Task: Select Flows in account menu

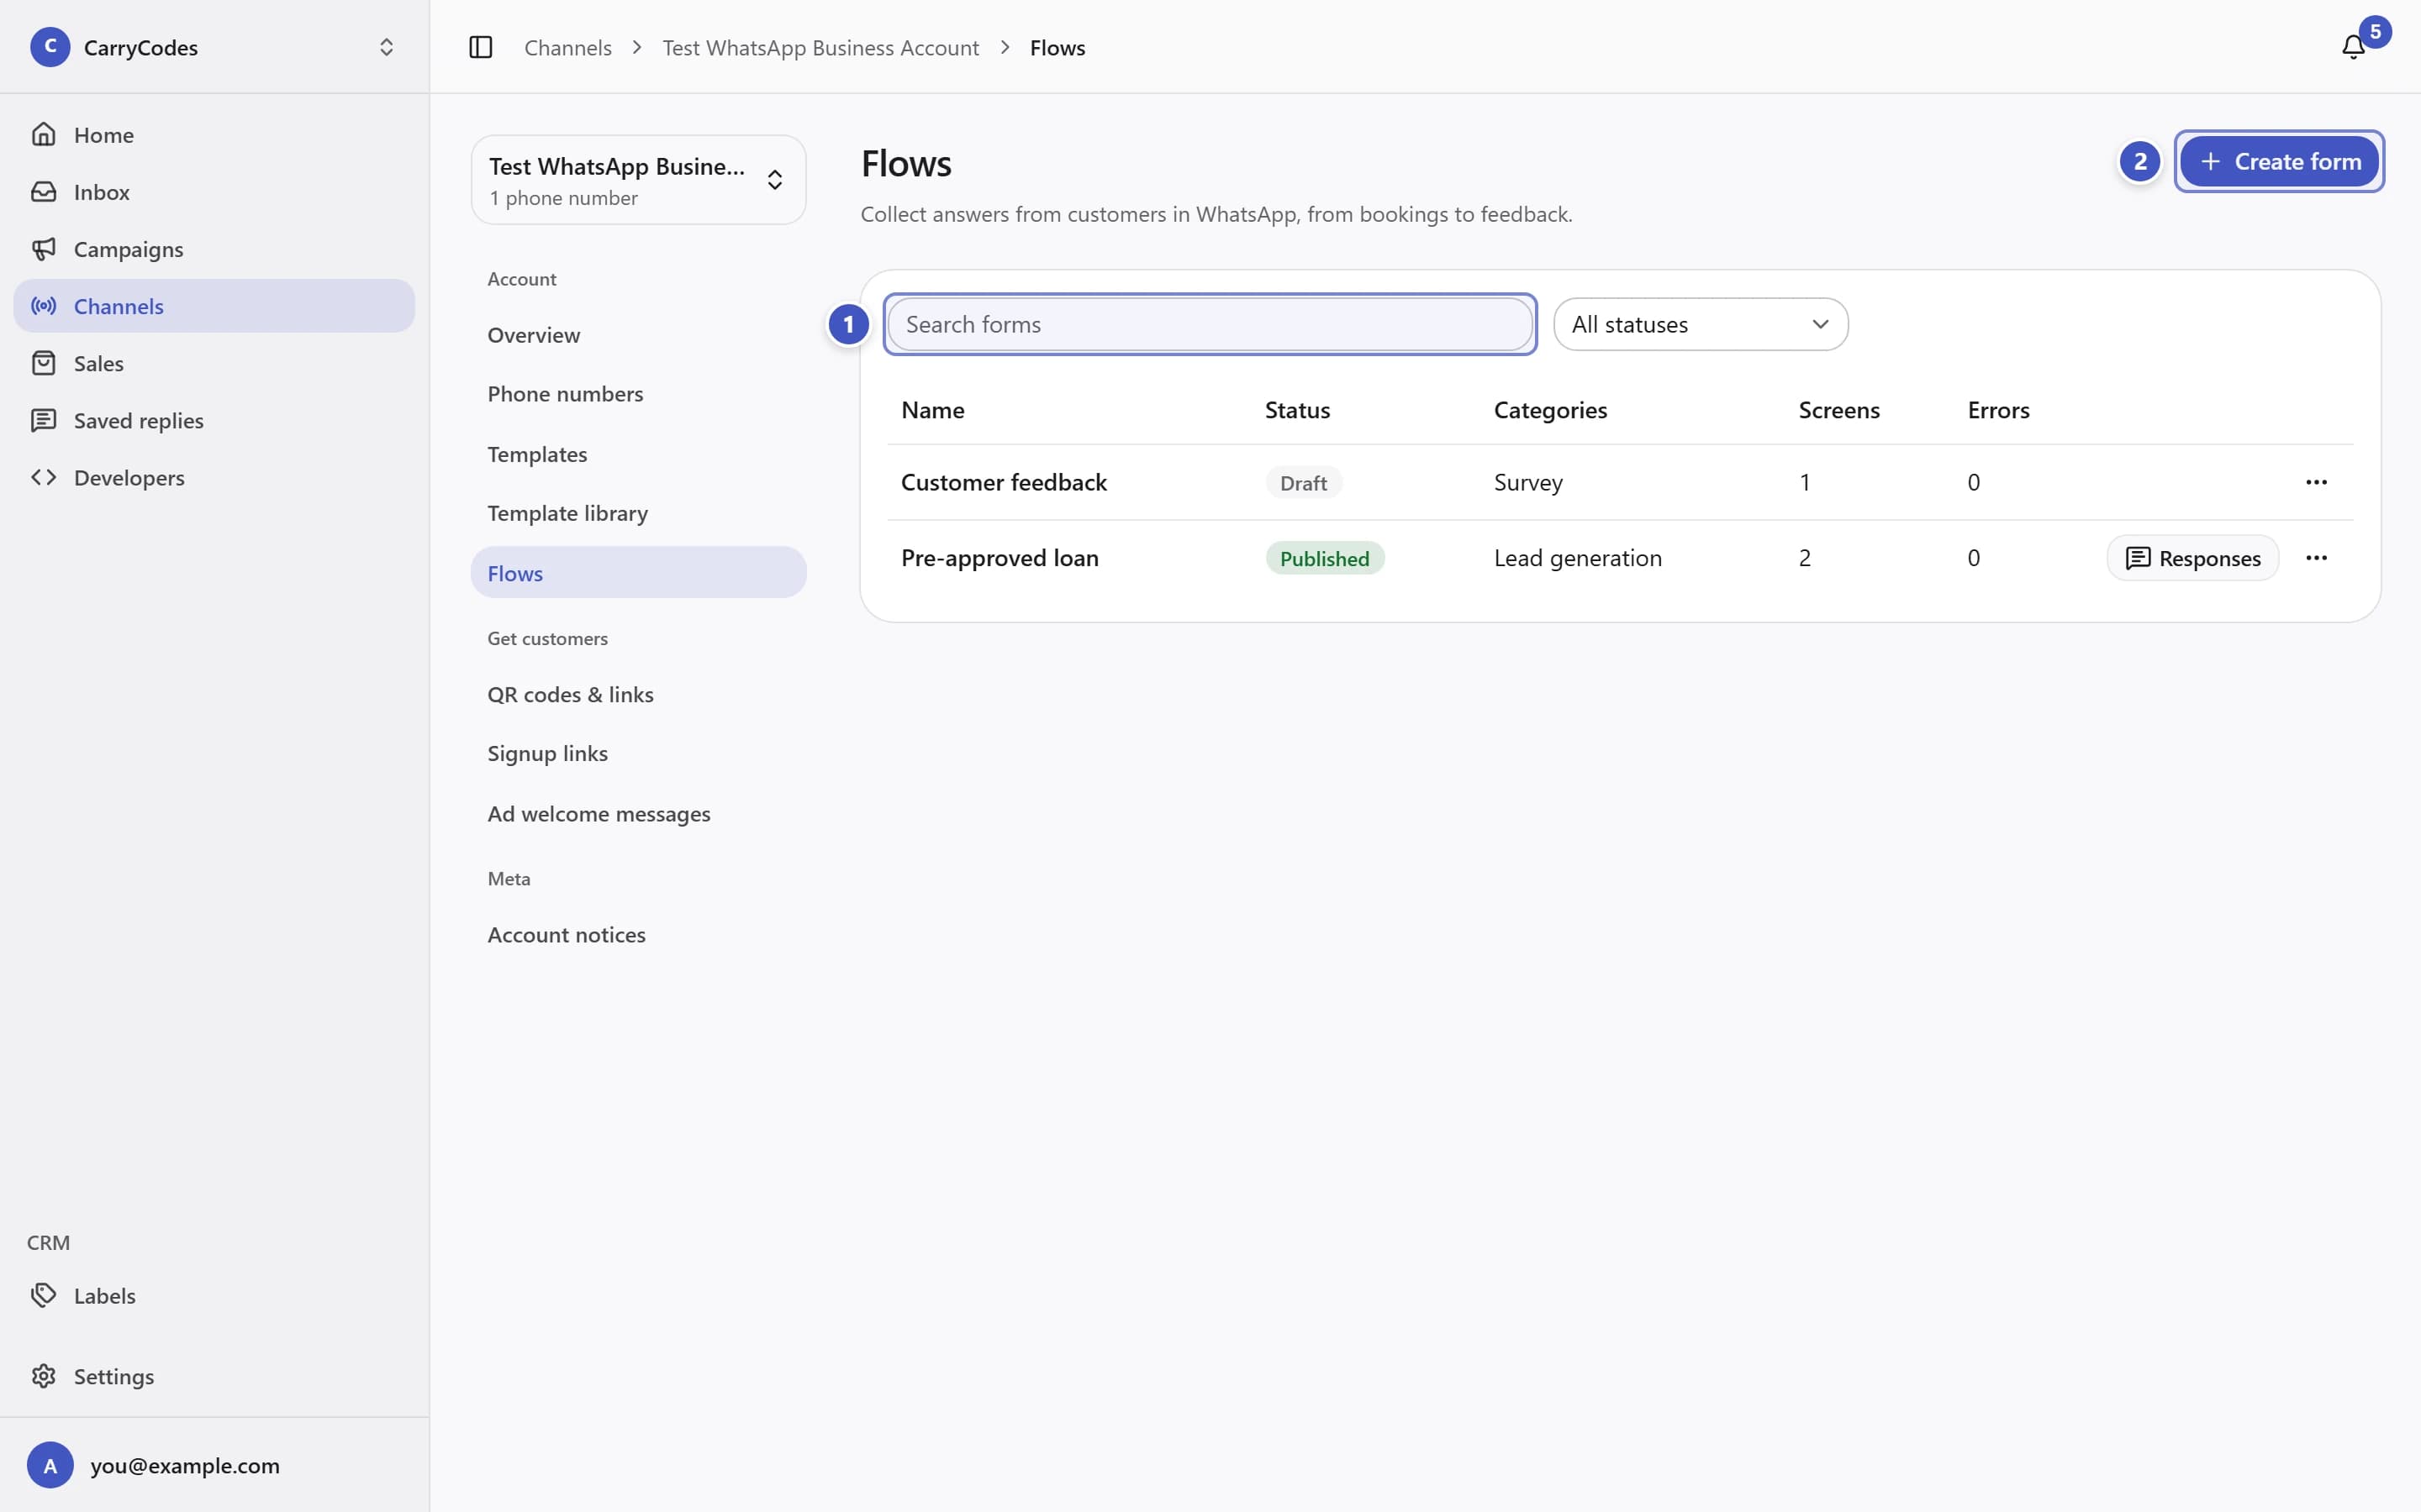Action: (x=638, y=573)
